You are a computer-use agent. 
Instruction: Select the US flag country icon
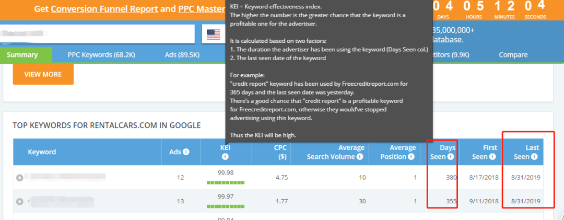213,34
